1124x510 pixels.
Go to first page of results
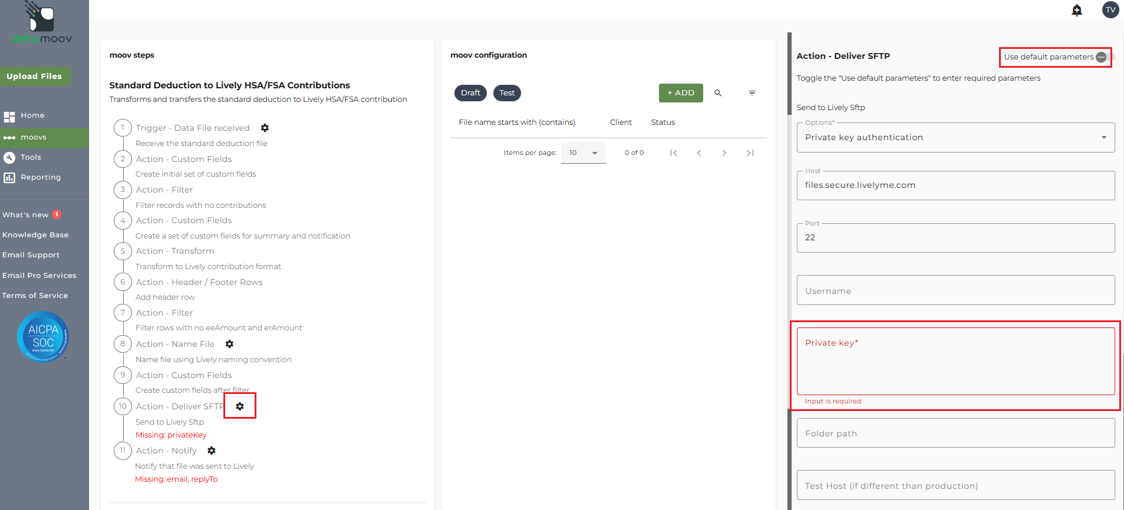pyautogui.click(x=673, y=153)
